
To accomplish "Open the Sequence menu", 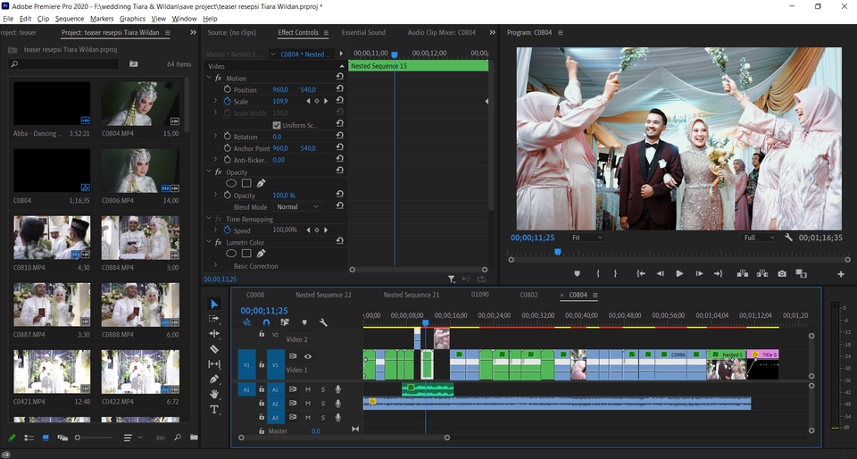I will click(x=70, y=19).
